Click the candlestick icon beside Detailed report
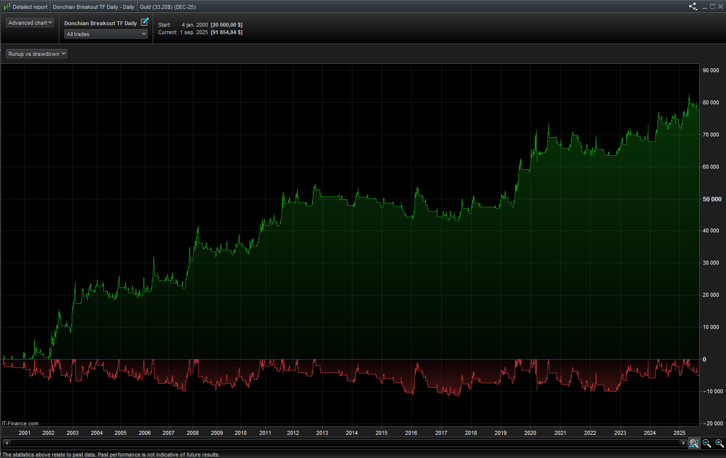Image resolution: width=726 pixels, height=458 pixels. [x=7, y=7]
